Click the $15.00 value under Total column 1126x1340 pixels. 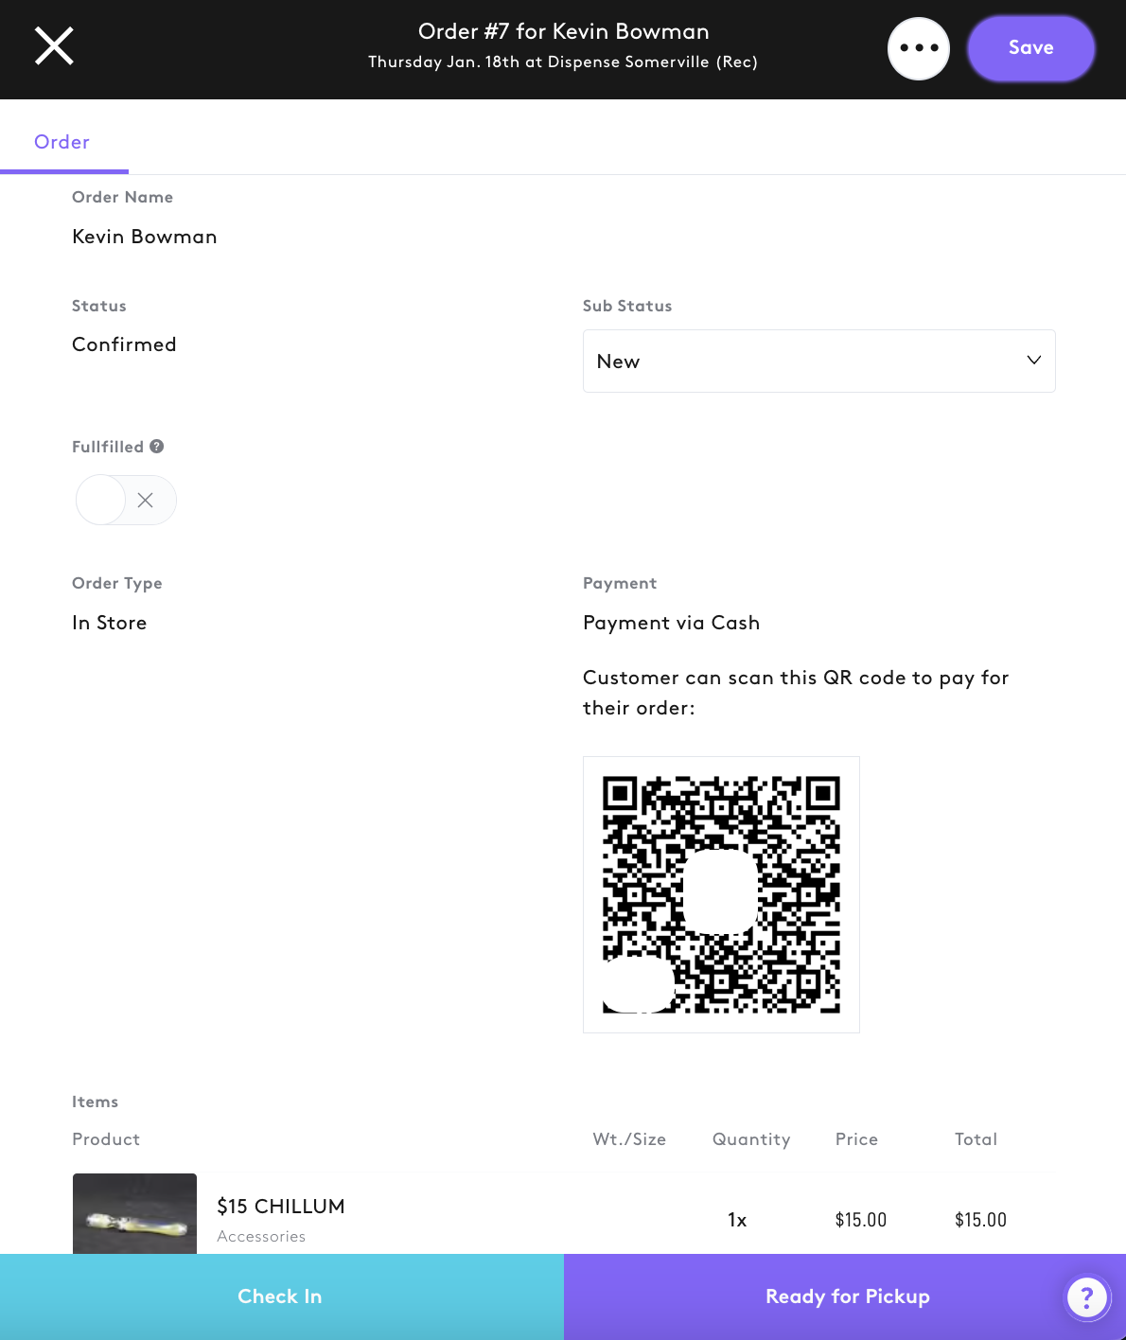pos(980,1220)
